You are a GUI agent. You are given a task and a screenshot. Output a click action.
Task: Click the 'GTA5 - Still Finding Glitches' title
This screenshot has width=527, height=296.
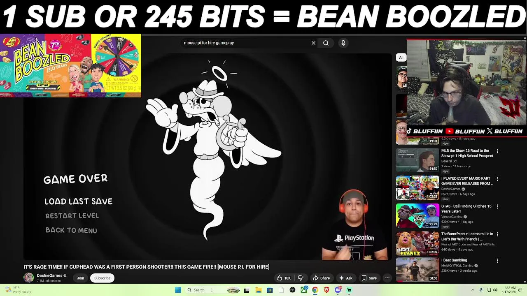tap(466, 209)
